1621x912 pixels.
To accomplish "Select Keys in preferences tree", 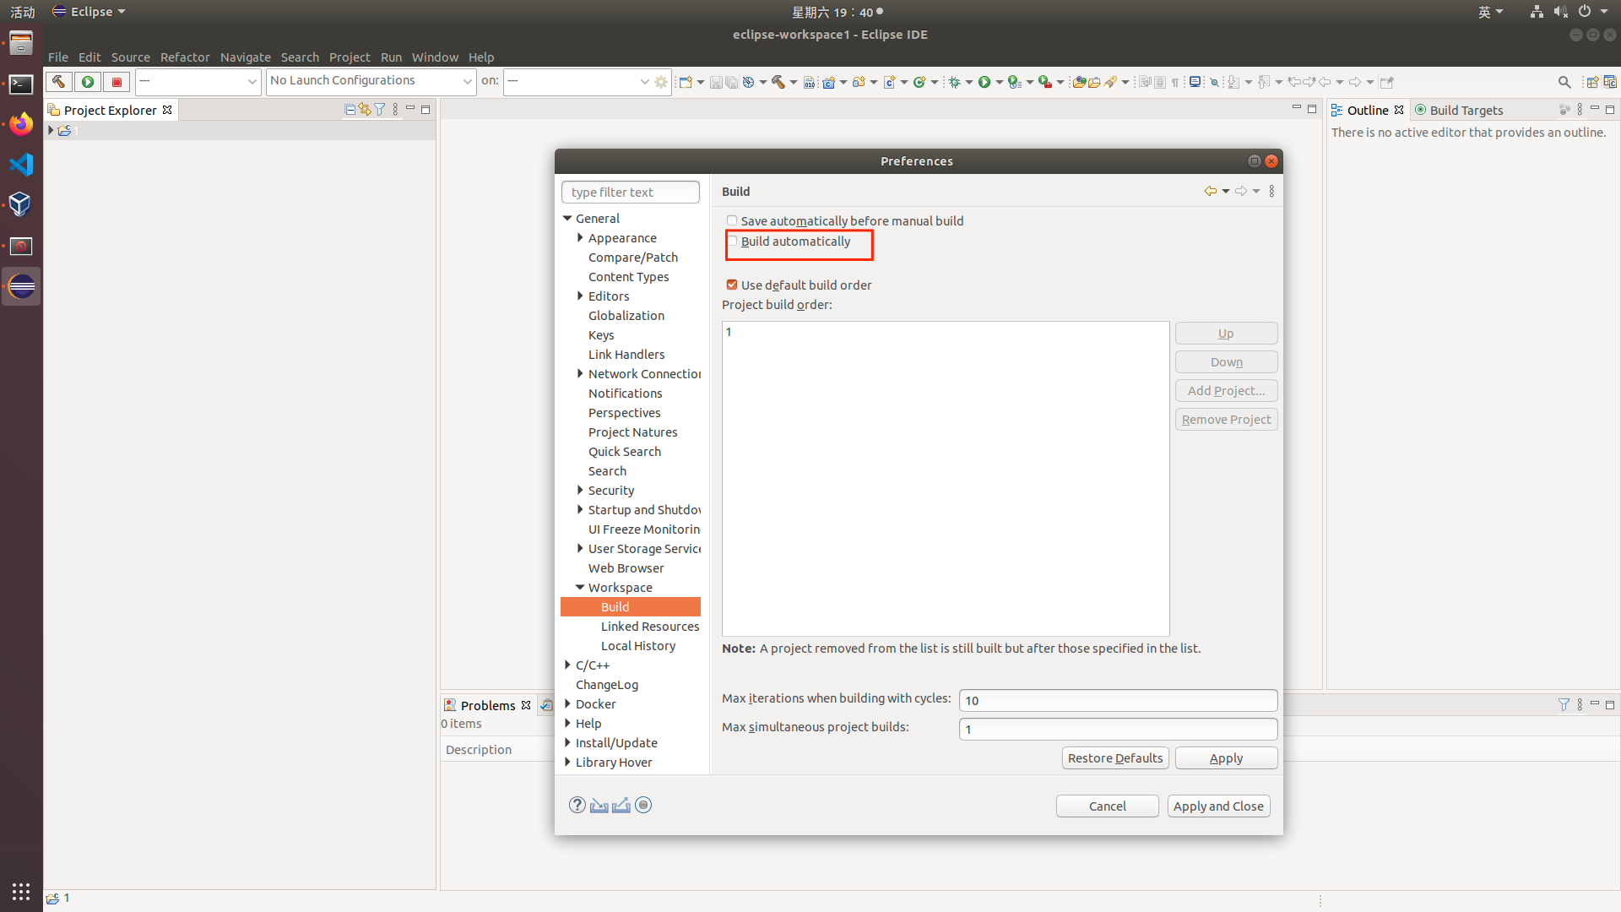I will [601, 335].
